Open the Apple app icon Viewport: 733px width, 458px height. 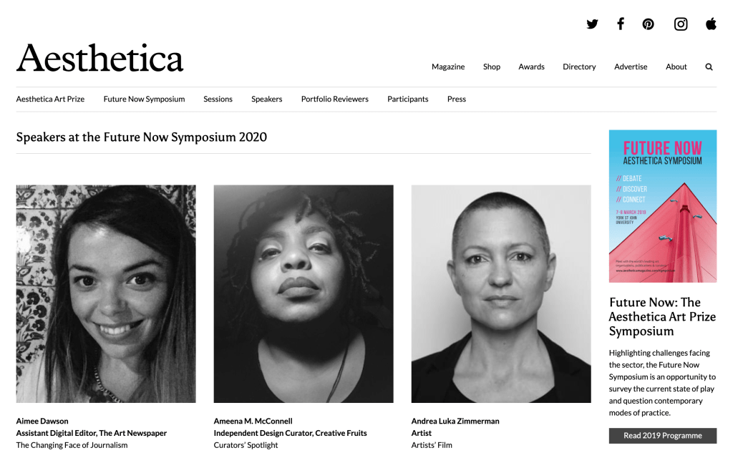(x=711, y=24)
